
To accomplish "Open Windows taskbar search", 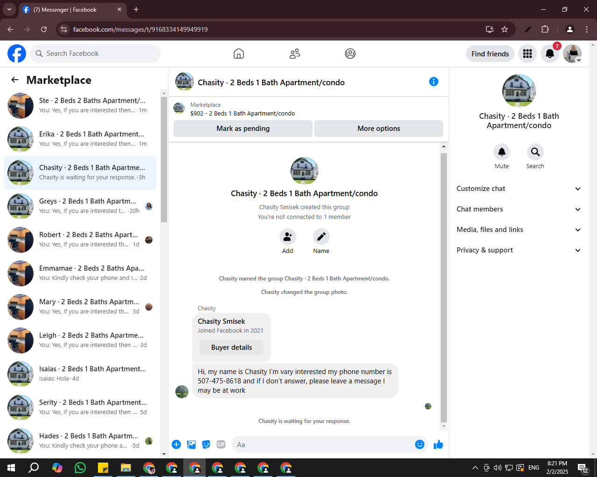I will [34, 468].
